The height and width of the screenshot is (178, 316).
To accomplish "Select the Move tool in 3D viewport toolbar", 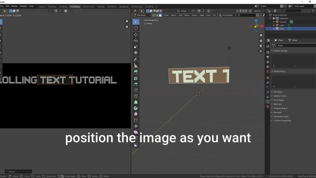I will (x=136, y=35).
